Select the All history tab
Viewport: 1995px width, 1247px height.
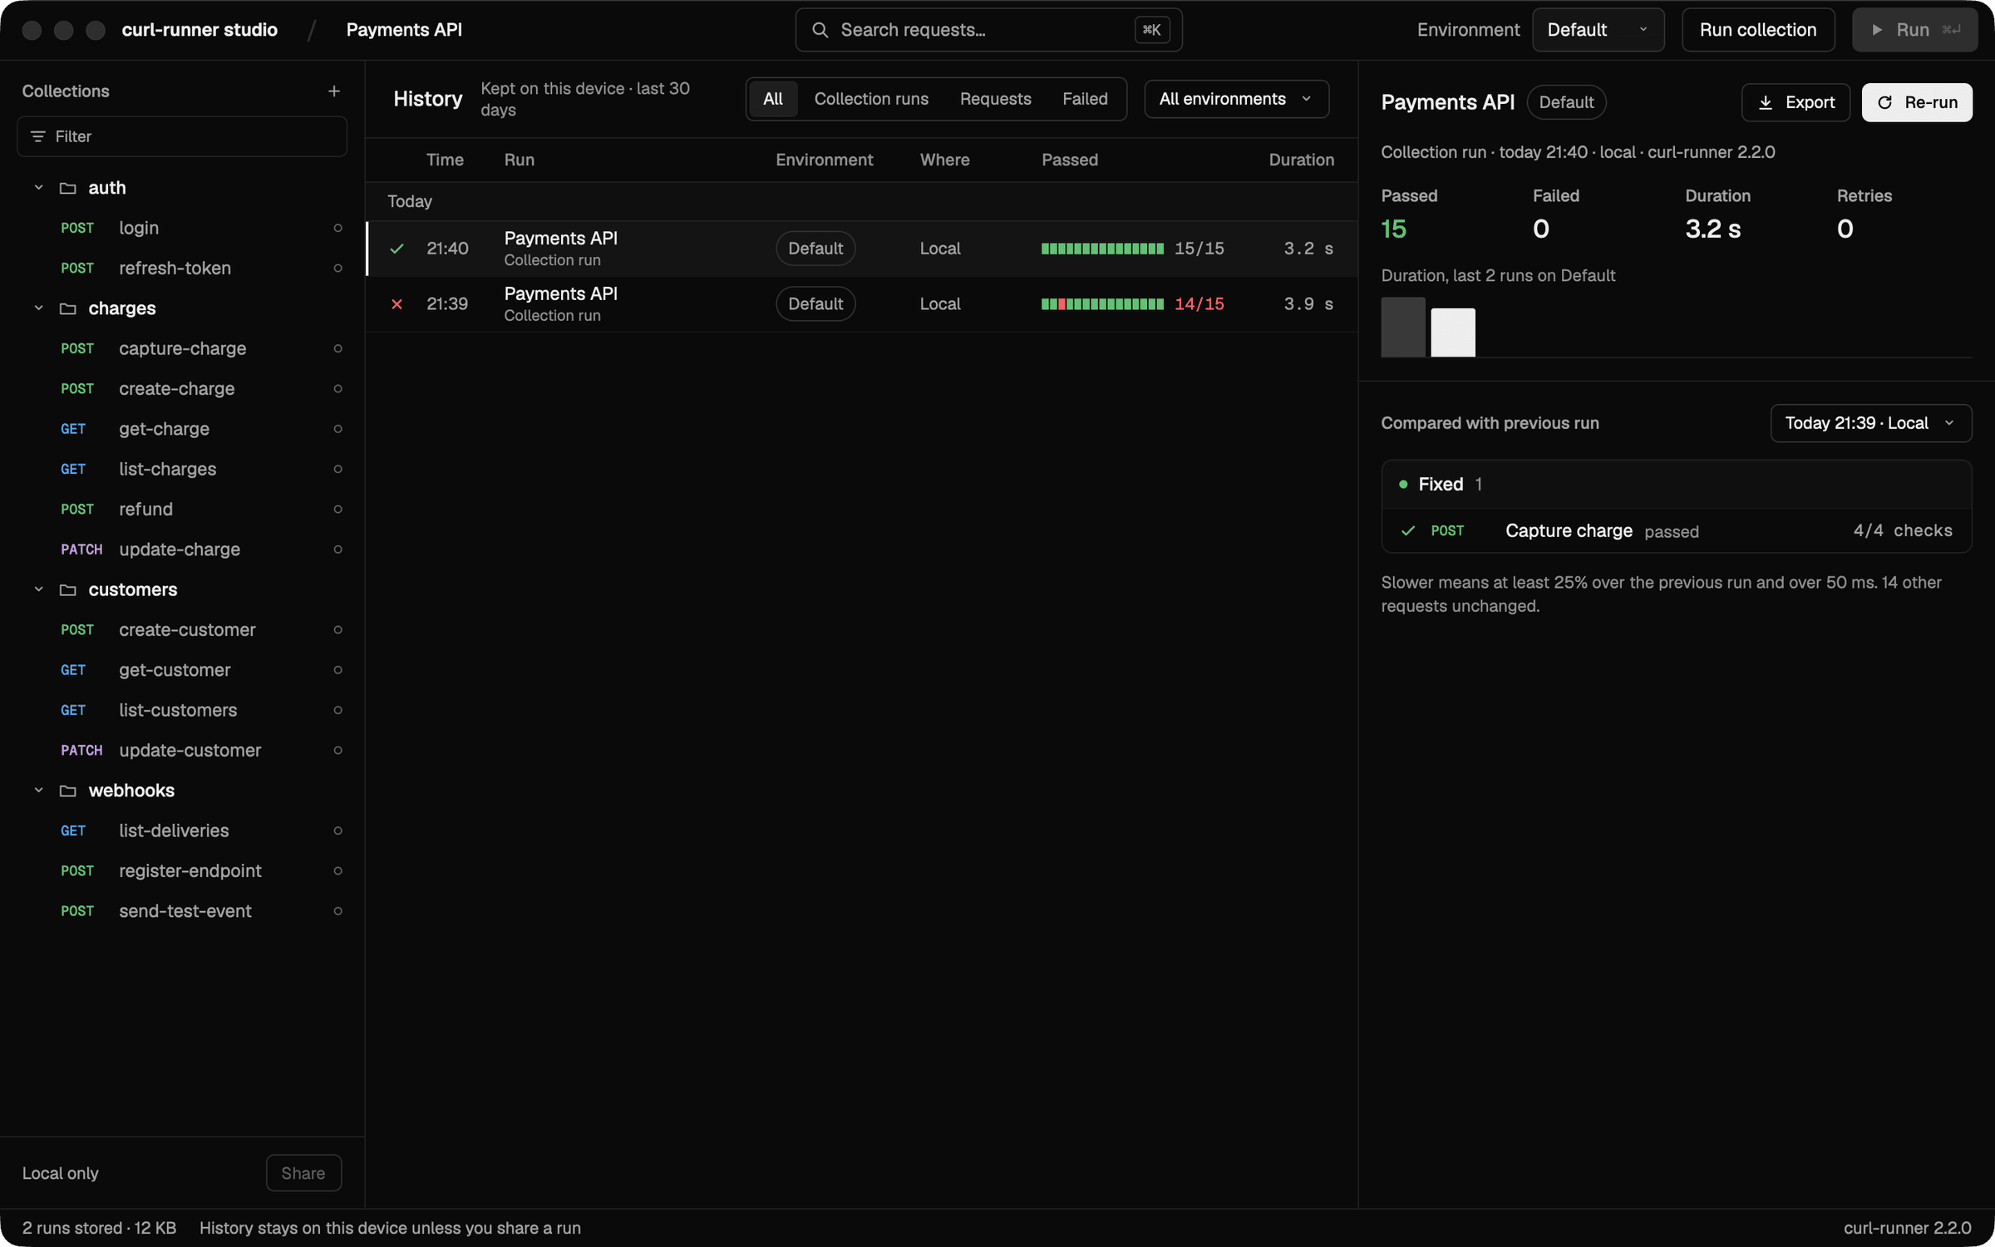[x=773, y=99]
